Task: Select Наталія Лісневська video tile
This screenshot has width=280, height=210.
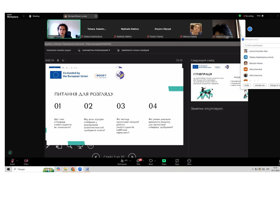Action: pos(229,29)
